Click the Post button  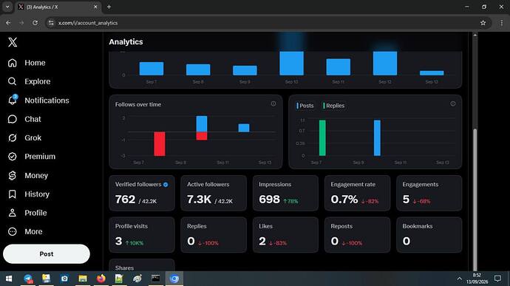[x=47, y=253]
